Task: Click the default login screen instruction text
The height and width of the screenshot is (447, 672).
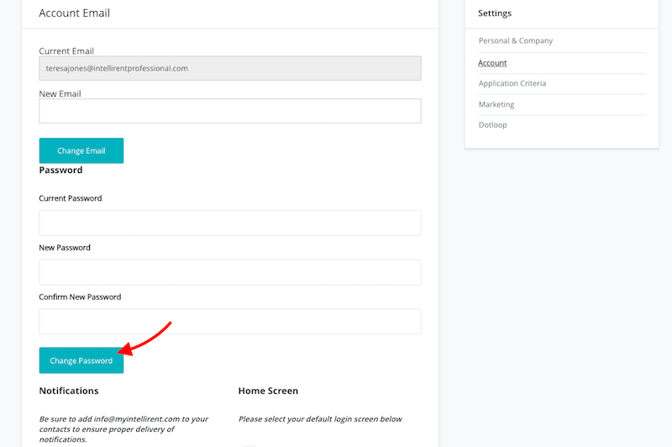Action: pos(320,418)
